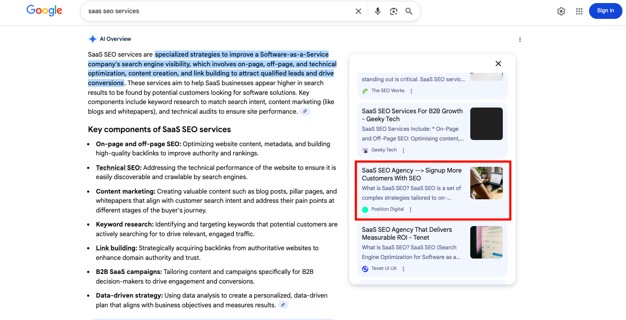Clear the search query with the X icon

358,11
